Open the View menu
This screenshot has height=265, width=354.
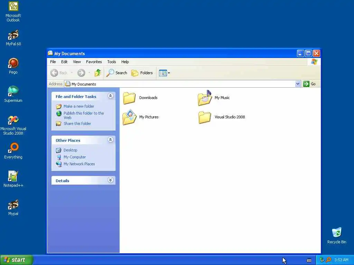[77, 62]
